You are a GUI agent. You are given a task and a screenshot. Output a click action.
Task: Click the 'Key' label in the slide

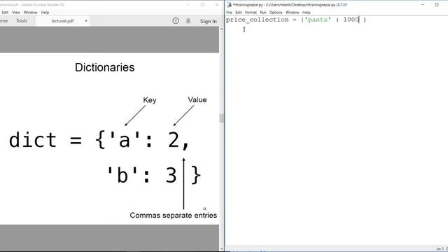pyautogui.click(x=150, y=100)
